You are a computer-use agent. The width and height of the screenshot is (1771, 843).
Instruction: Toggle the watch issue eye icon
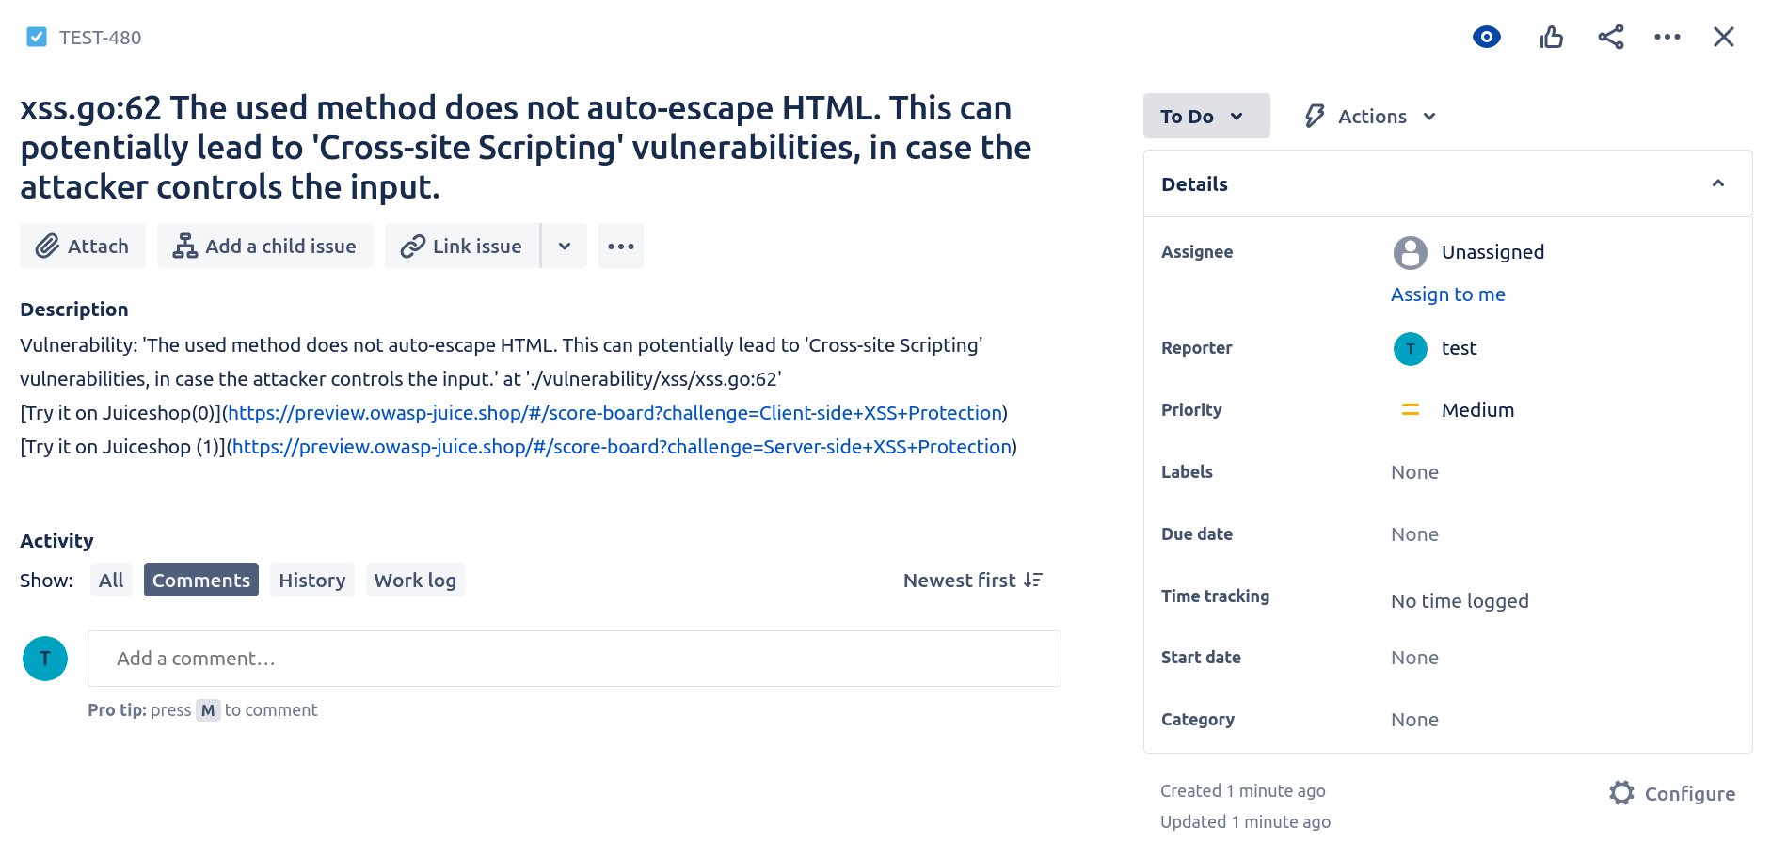(x=1486, y=38)
